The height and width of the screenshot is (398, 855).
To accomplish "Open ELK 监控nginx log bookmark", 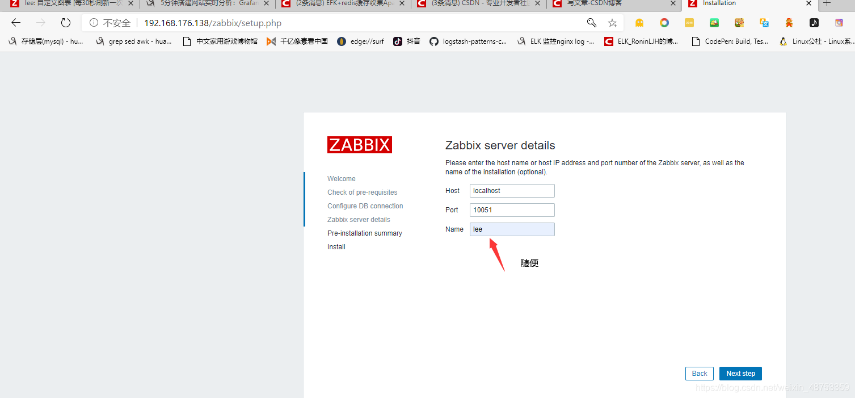I will (556, 41).
